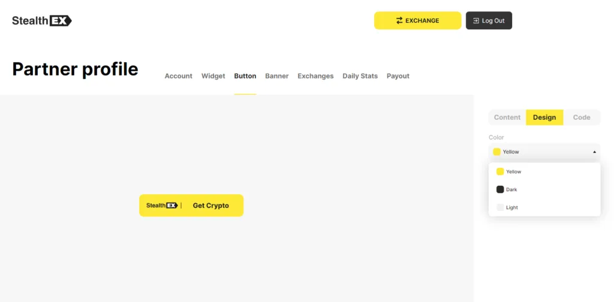Screen dimensions: 614x302
Task: Open the Color dropdown showing Yellow
Action: tap(544, 152)
